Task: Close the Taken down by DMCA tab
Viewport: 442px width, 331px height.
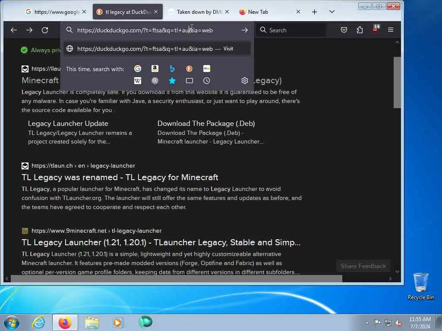Action: tap(227, 12)
